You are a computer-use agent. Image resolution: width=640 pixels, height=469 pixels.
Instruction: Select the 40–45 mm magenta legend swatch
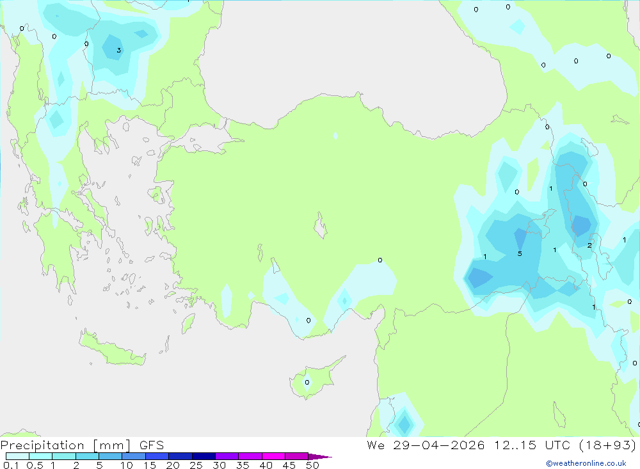coord(273,456)
